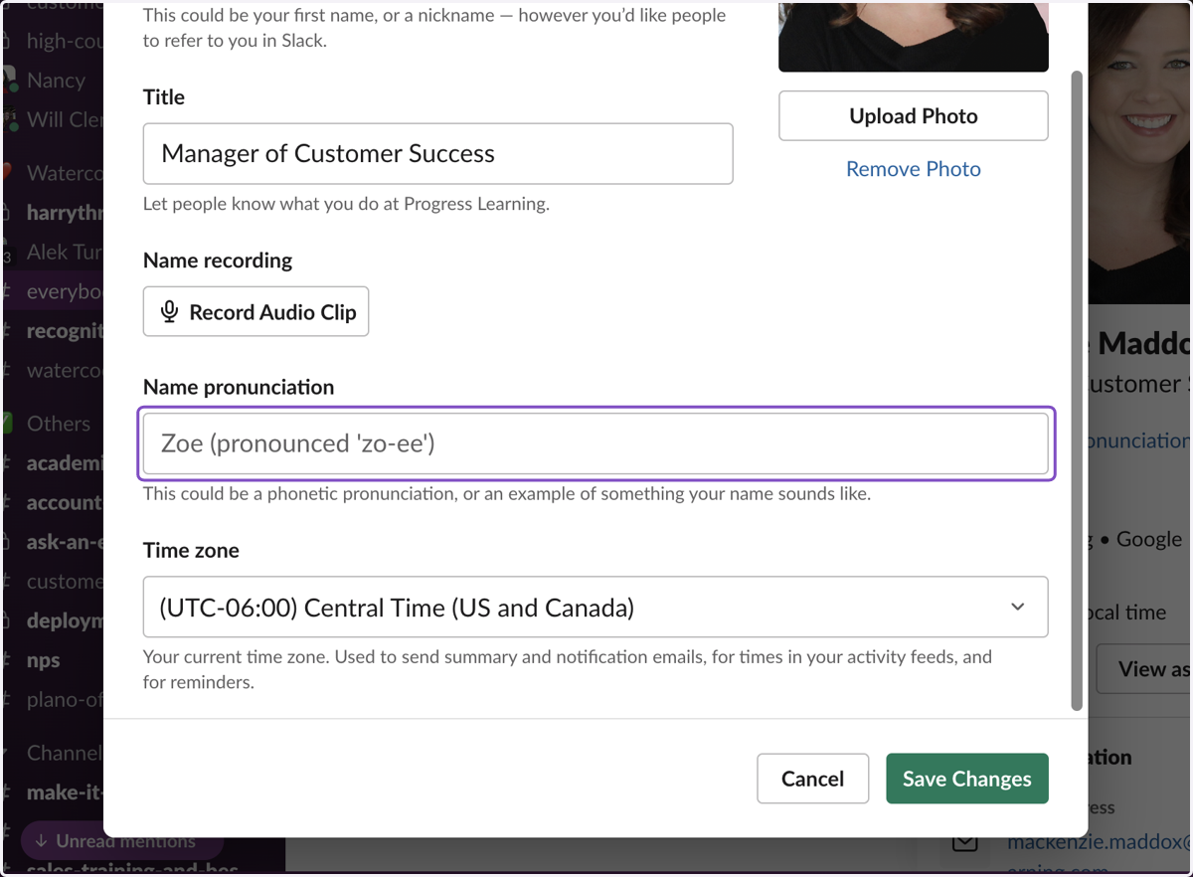
Task: Save Changes to the profile
Action: [x=967, y=779]
